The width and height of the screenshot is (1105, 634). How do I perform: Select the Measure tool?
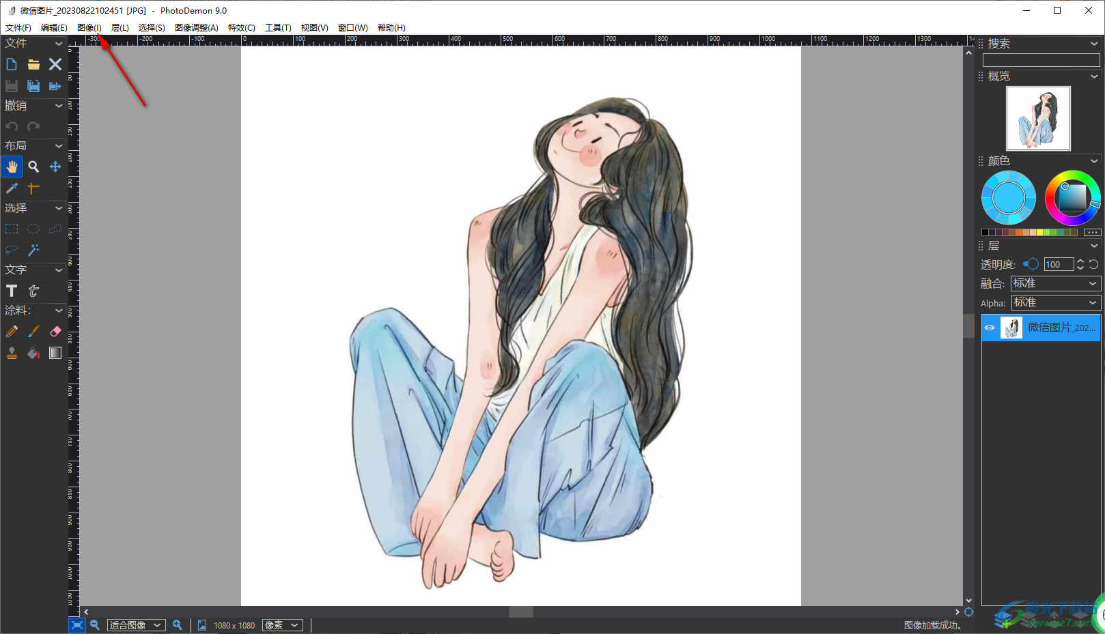pyautogui.click(x=33, y=188)
